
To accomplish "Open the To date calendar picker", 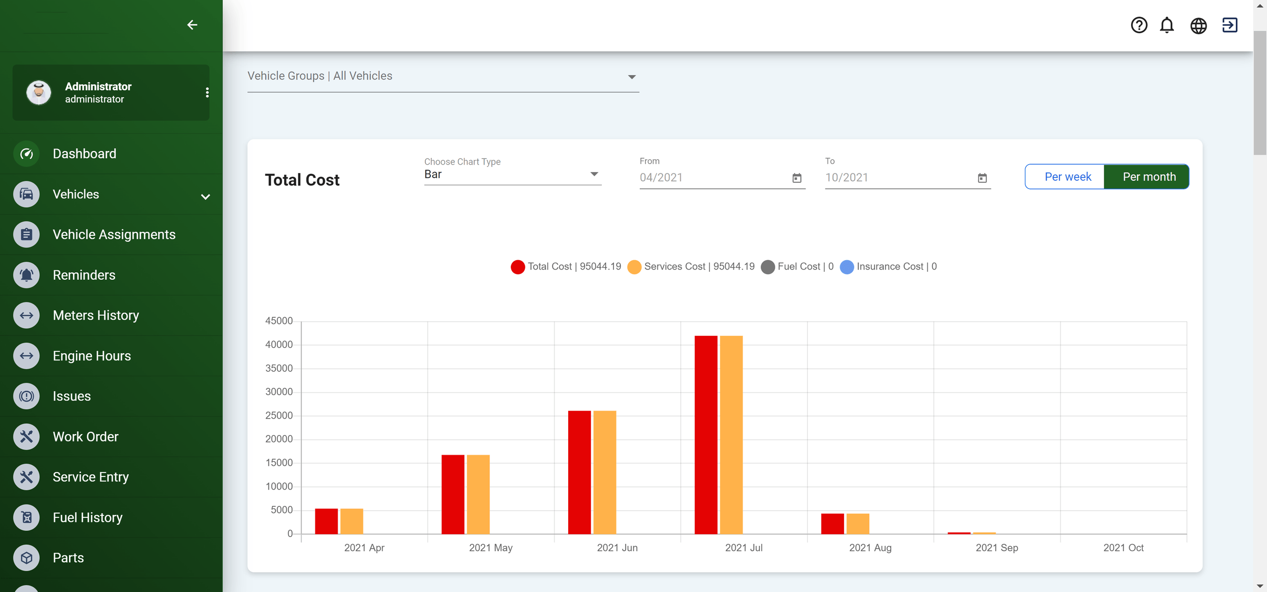I will tap(982, 178).
